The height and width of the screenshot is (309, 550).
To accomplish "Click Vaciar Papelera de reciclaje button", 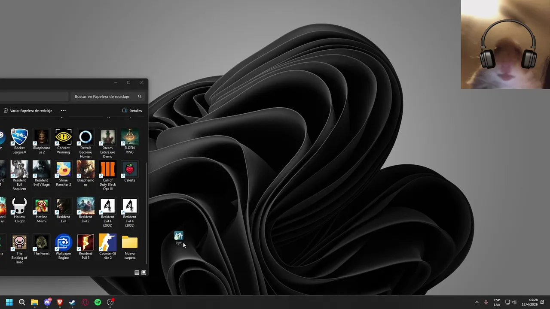I will 28,110.
